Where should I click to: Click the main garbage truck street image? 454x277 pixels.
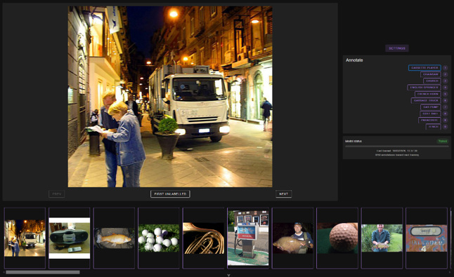pyautogui.click(x=170, y=97)
